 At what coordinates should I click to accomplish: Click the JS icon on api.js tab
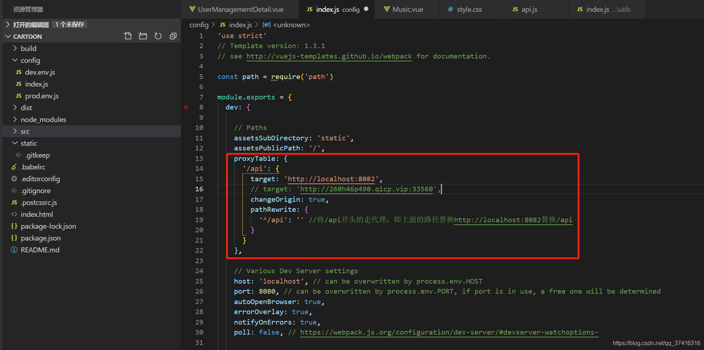tap(515, 9)
